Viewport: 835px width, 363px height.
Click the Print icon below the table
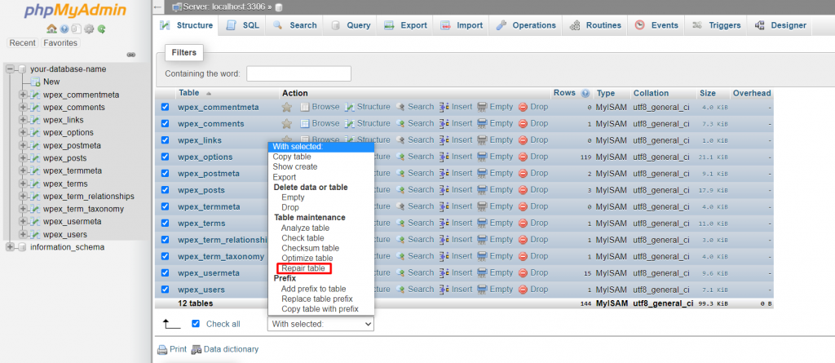[x=162, y=349]
